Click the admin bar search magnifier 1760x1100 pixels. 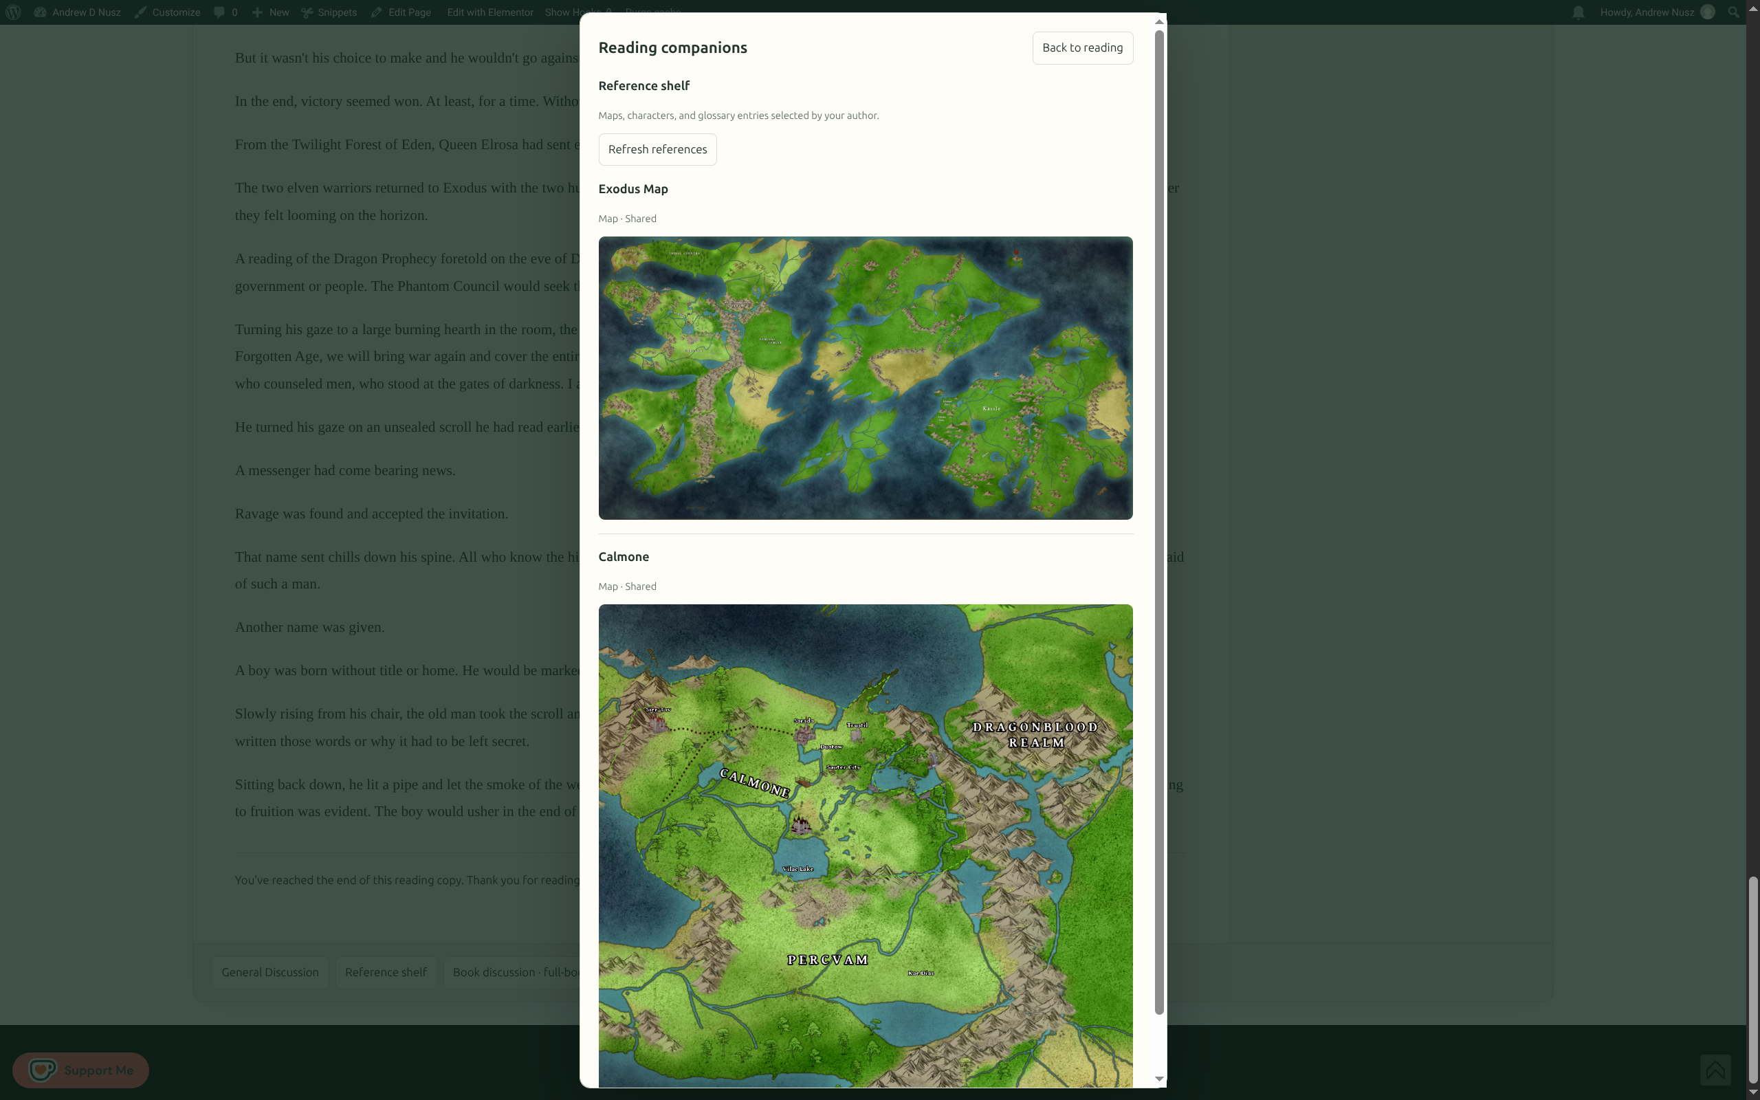tap(1734, 12)
